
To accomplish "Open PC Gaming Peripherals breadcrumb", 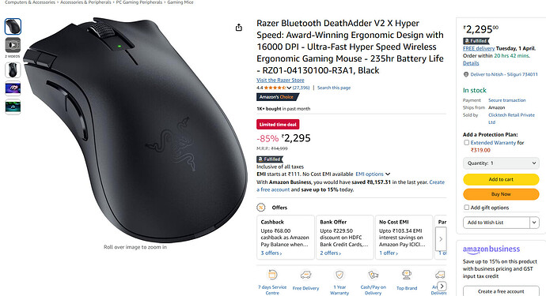I will point(139,2).
